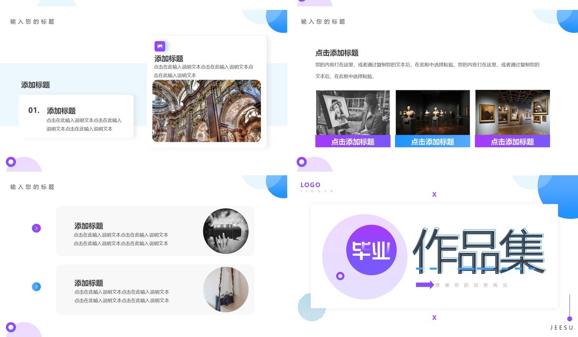This screenshot has height=337, width=578.
Task: Click the 添加标题 heading above the 01. card
Action: click(x=36, y=85)
